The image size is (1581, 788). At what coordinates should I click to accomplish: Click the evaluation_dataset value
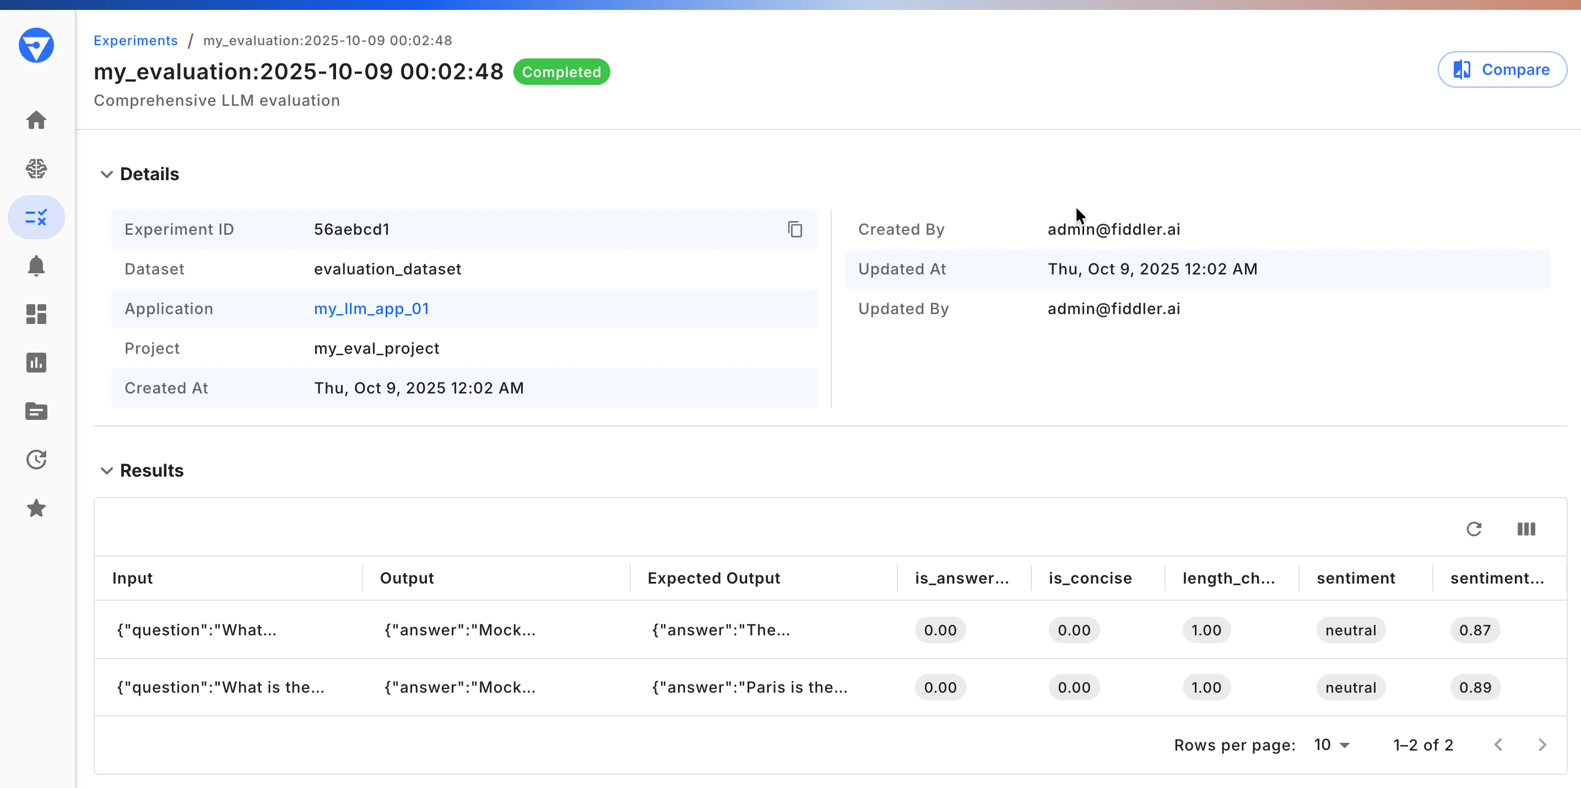click(x=387, y=269)
